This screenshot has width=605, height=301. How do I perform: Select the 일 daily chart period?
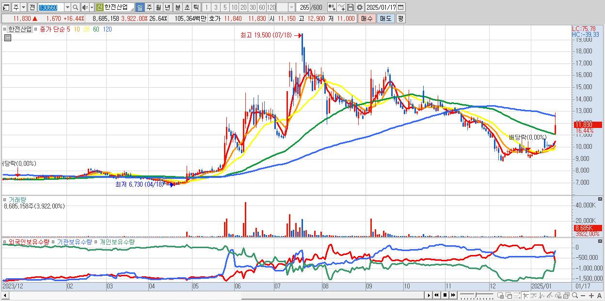(140, 7)
